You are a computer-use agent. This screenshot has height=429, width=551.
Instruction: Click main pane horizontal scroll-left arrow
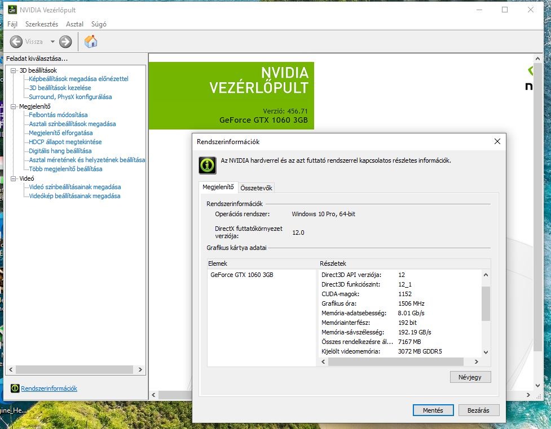tap(153, 395)
